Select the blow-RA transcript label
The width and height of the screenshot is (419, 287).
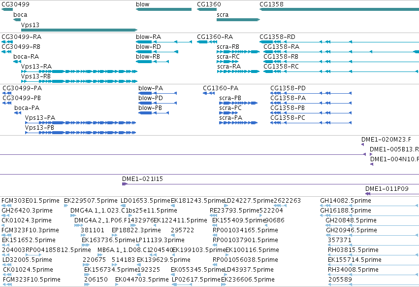149,36
